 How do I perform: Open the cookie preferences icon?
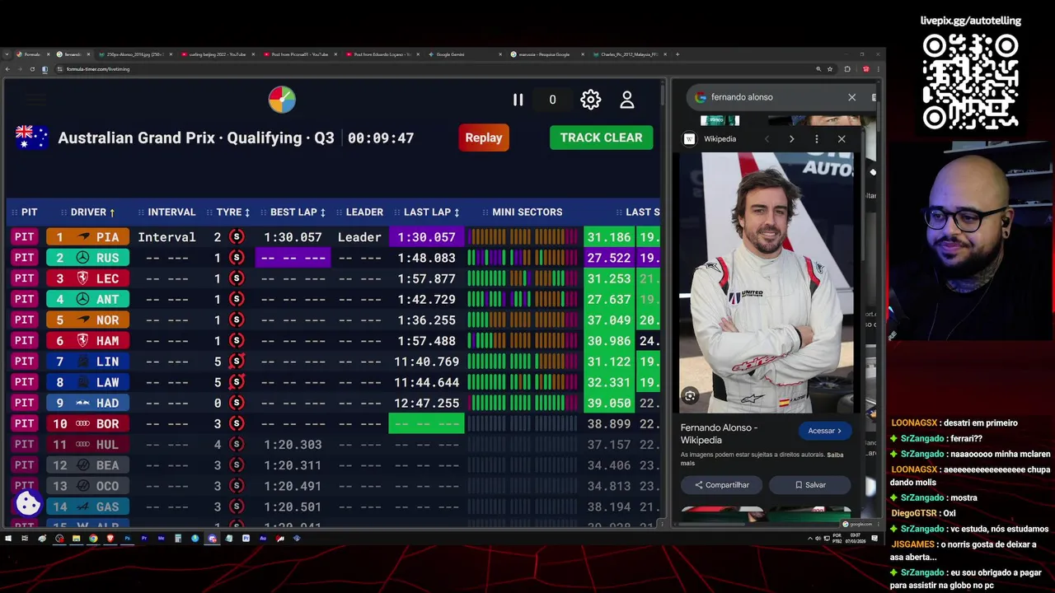[x=28, y=502]
